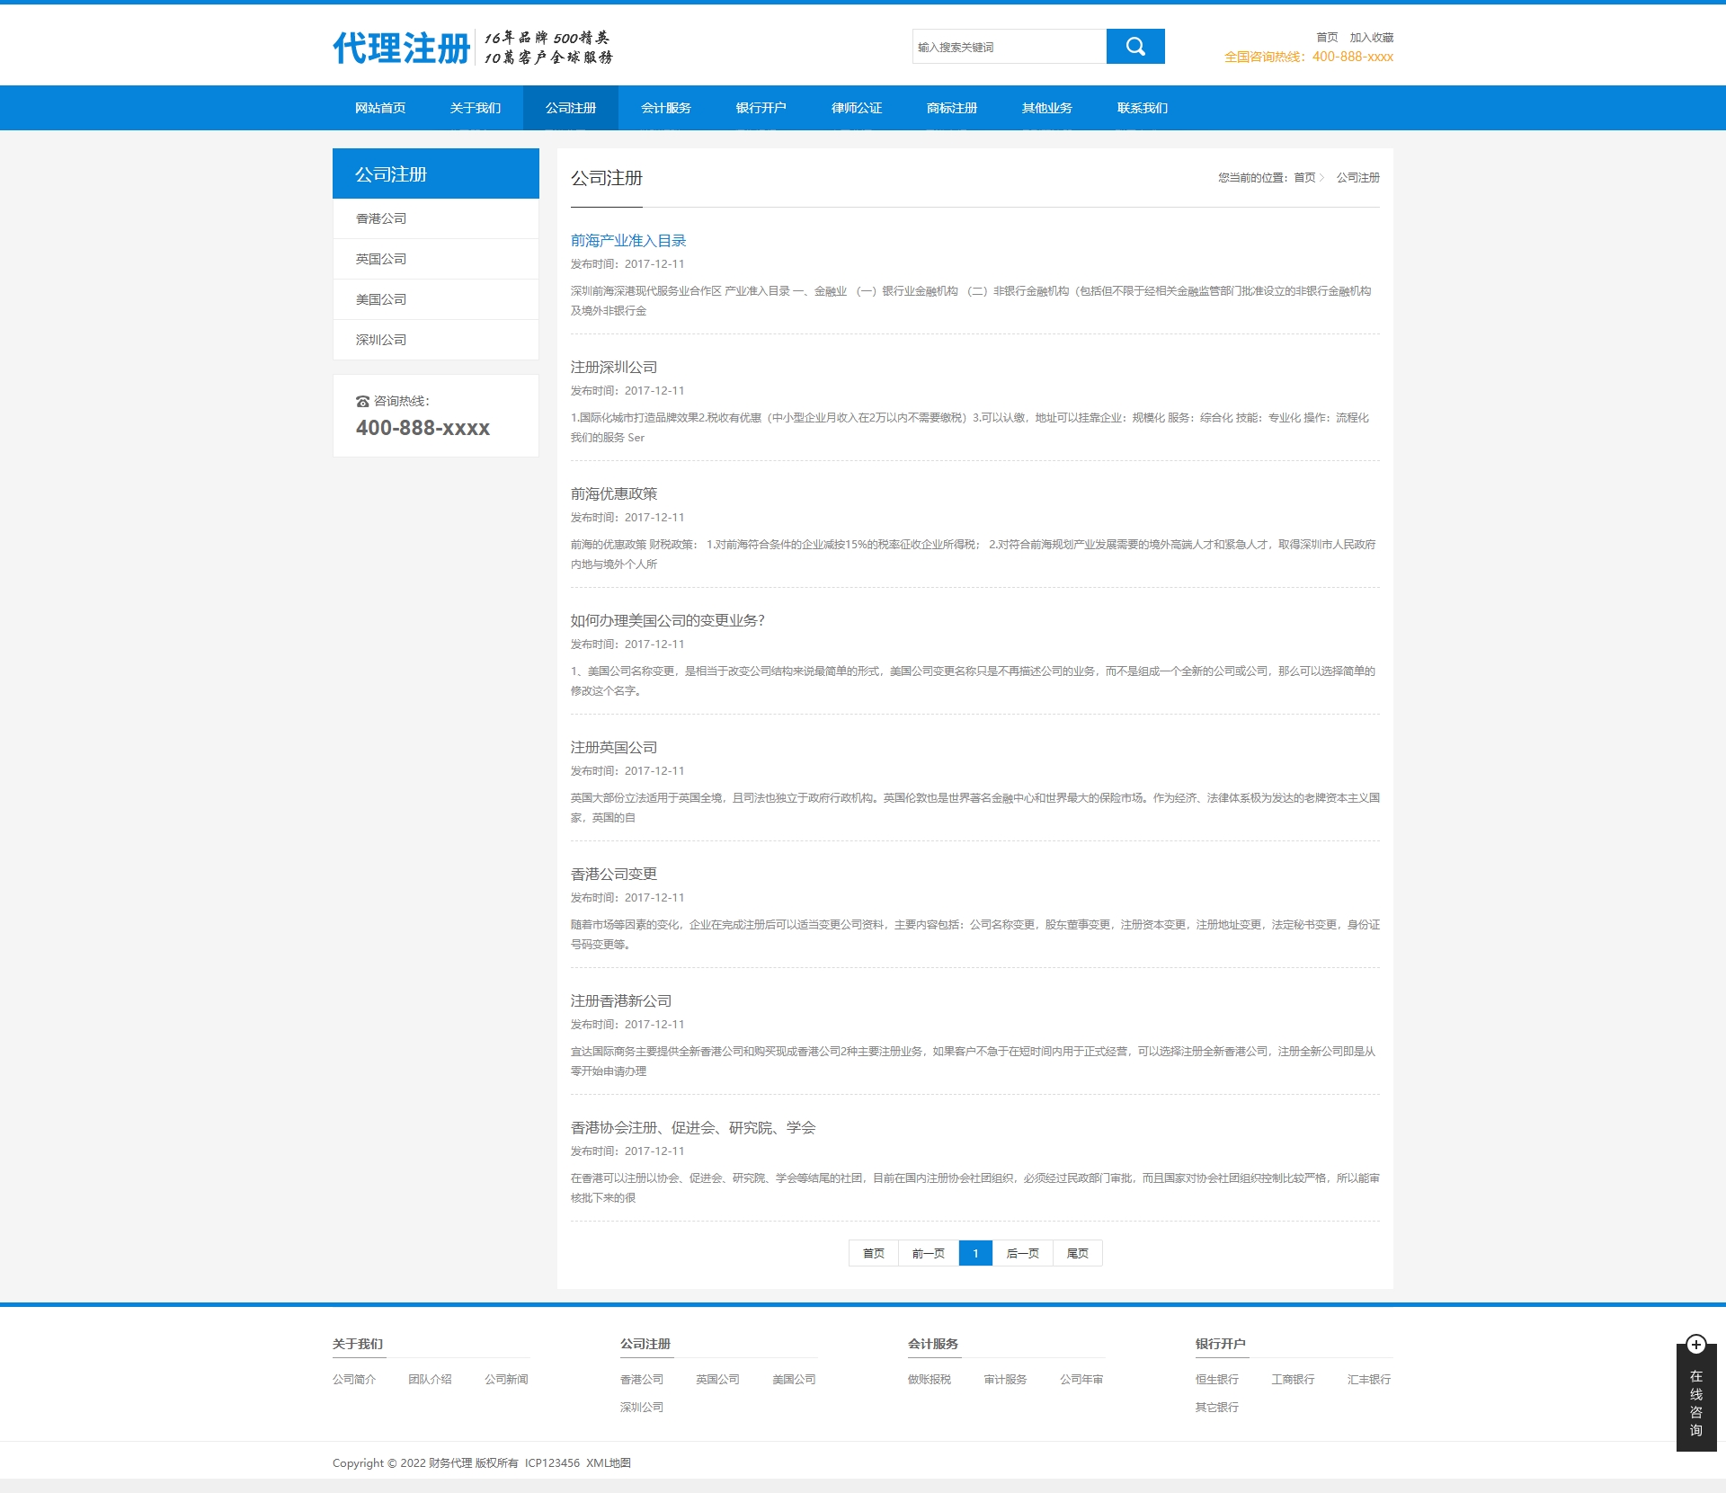Go to 关于我们 in the navigation bar
1726x1493 pixels.
point(476,108)
